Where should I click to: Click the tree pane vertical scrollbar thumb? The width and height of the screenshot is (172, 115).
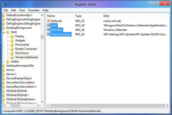click(x=42, y=37)
